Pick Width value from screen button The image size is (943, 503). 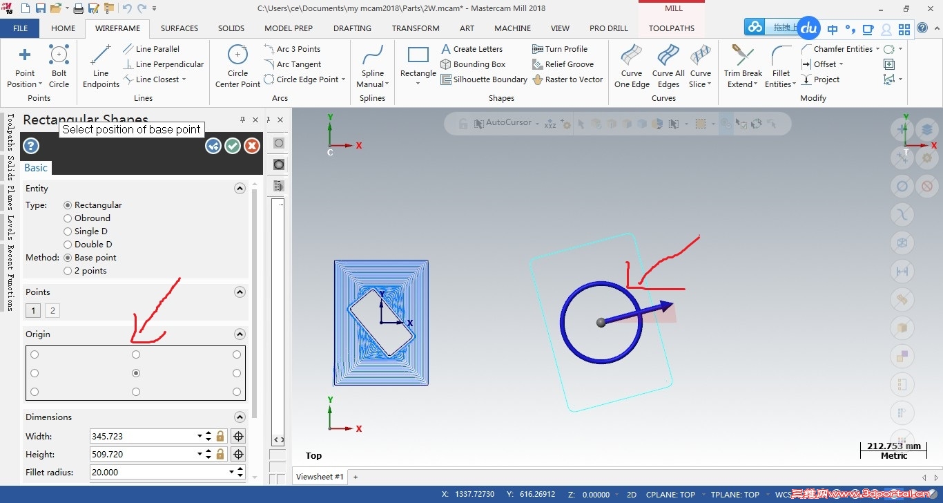click(x=238, y=436)
